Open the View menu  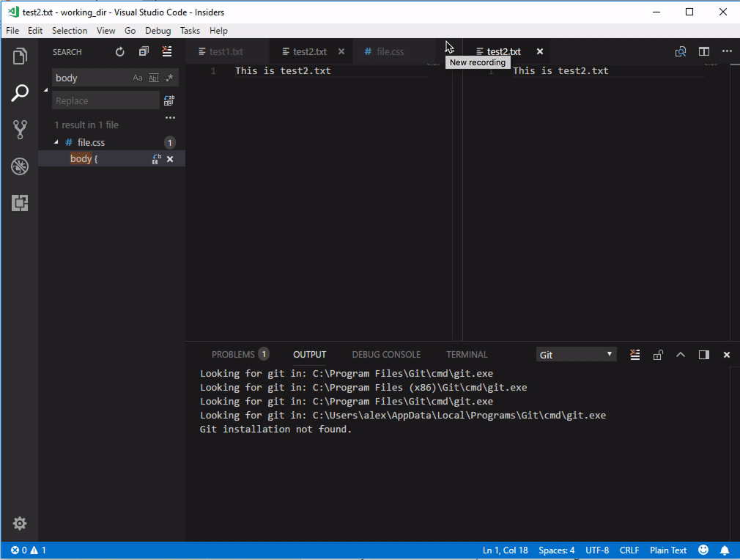tap(106, 31)
